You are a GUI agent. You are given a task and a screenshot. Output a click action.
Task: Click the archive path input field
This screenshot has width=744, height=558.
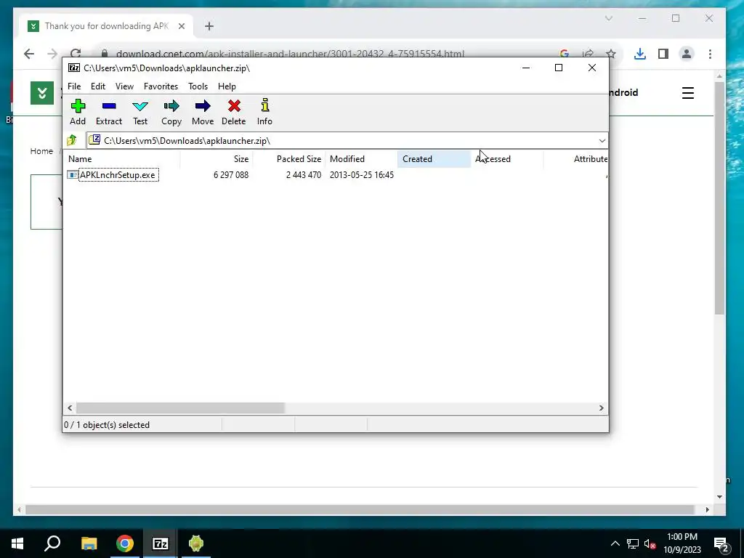click(x=347, y=140)
